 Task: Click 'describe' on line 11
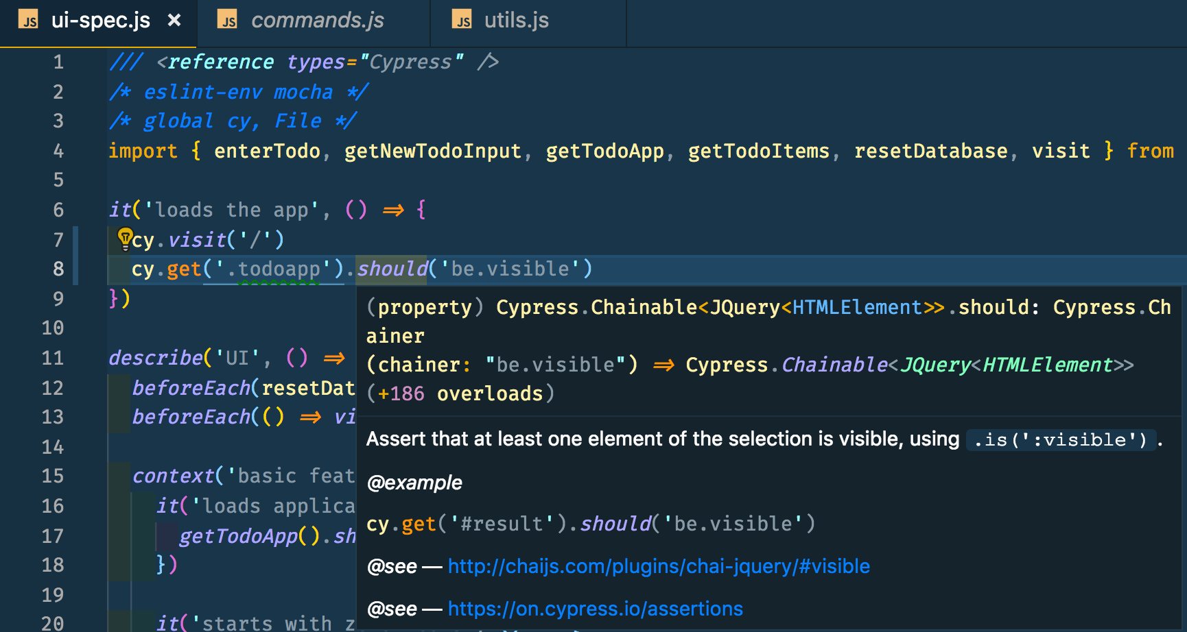(155, 358)
